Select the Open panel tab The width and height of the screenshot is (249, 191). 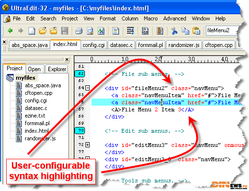click(x=35, y=69)
